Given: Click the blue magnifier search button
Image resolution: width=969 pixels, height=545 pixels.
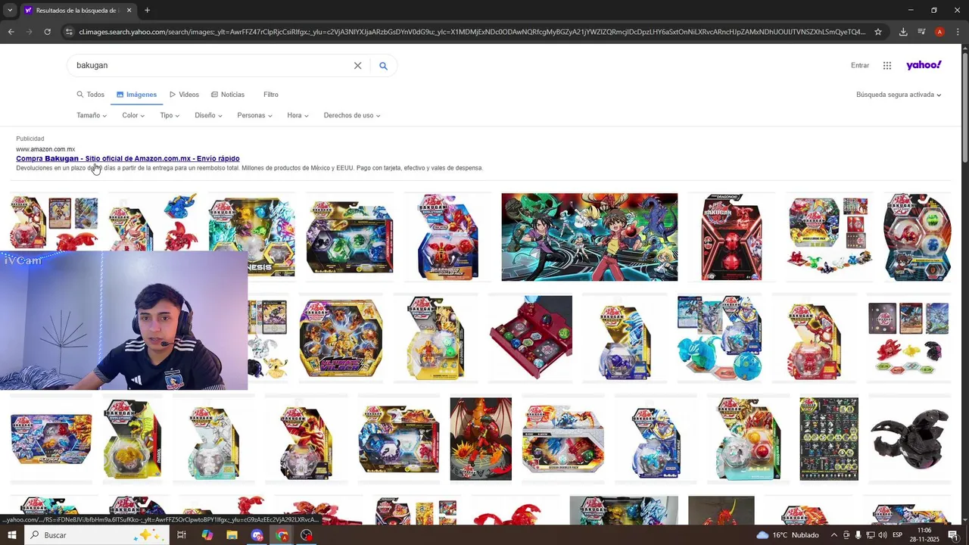Looking at the screenshot, I should (383, 66).
